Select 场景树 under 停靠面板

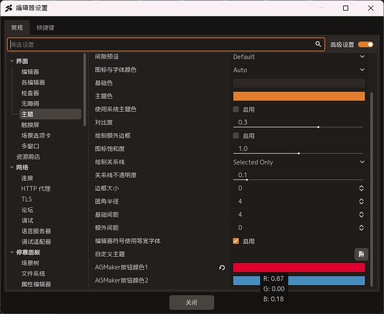tap(30, 263)
